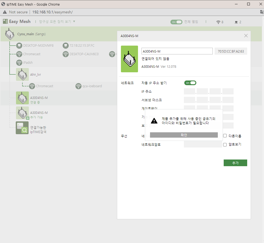
Task: Select the 72:1B:22:15:3F:FC device icon
Action: point(66,45)
